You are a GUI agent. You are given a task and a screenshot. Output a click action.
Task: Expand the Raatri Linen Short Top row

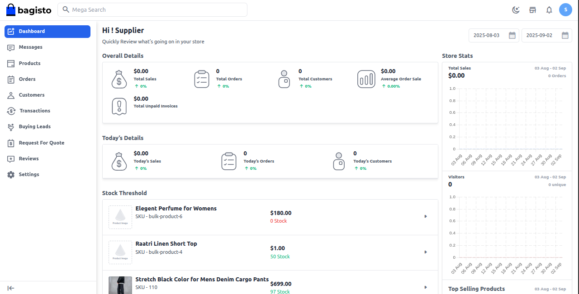[425, 252]
